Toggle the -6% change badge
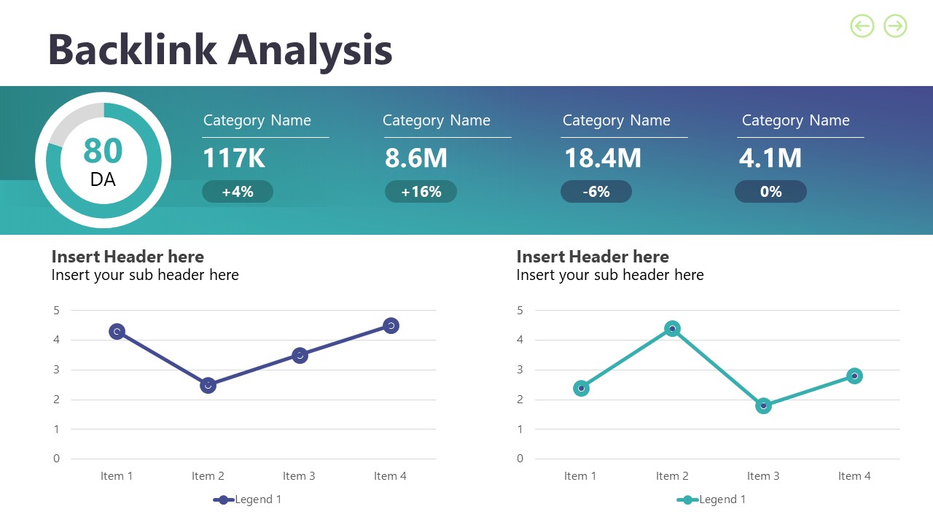Image resolution: width=933 pixels, height=525 pixels. (x=596, y=191)
